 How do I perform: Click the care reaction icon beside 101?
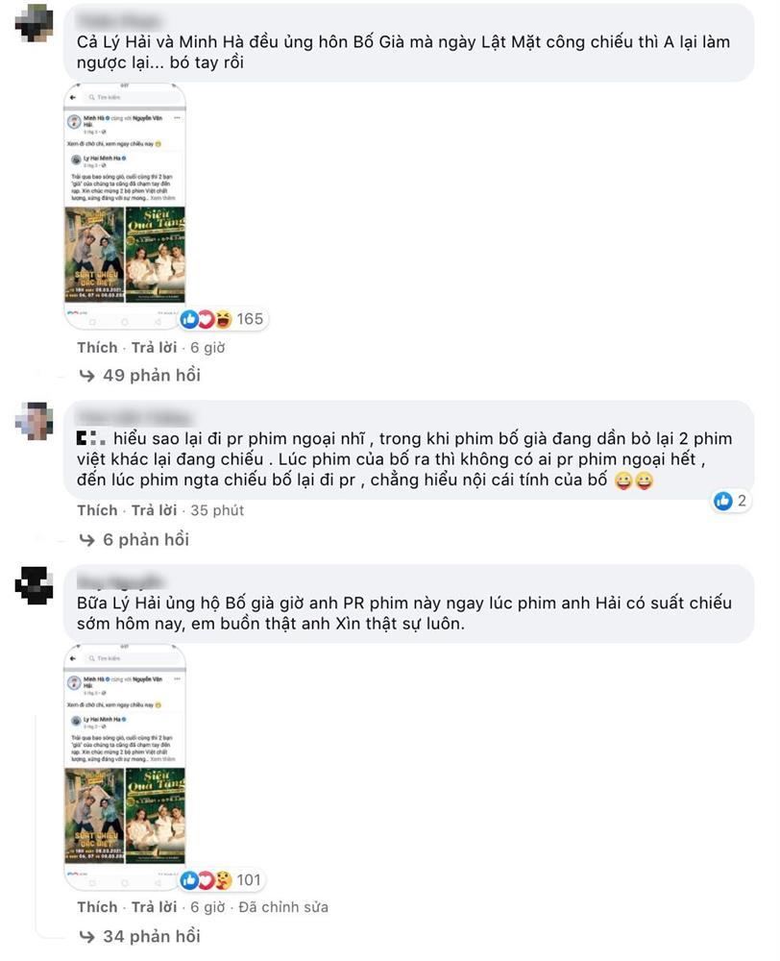[x=223, y=879]
